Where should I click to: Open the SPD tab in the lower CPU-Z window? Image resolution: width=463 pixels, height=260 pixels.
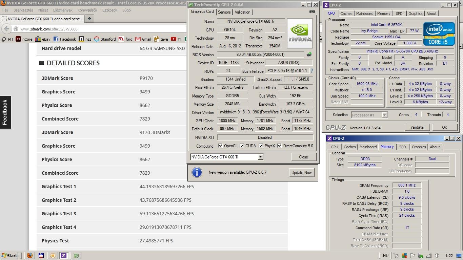point(402,147)
